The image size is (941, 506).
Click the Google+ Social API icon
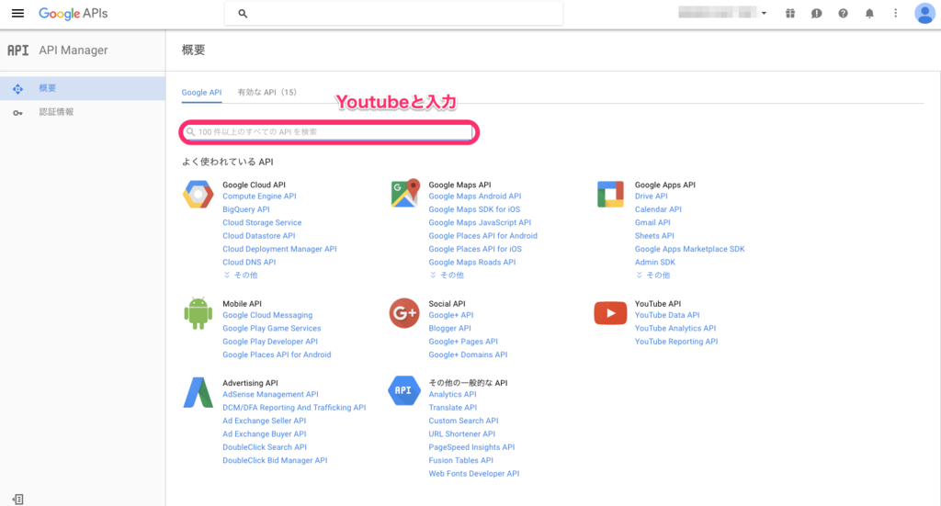coord(404,313)
